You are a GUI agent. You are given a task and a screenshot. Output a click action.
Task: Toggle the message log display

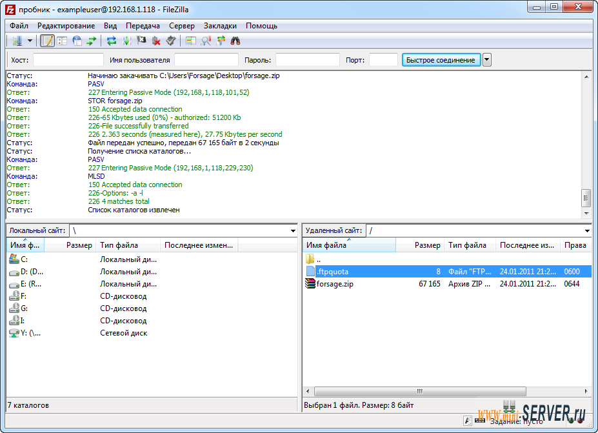click(x=47, y=41)
